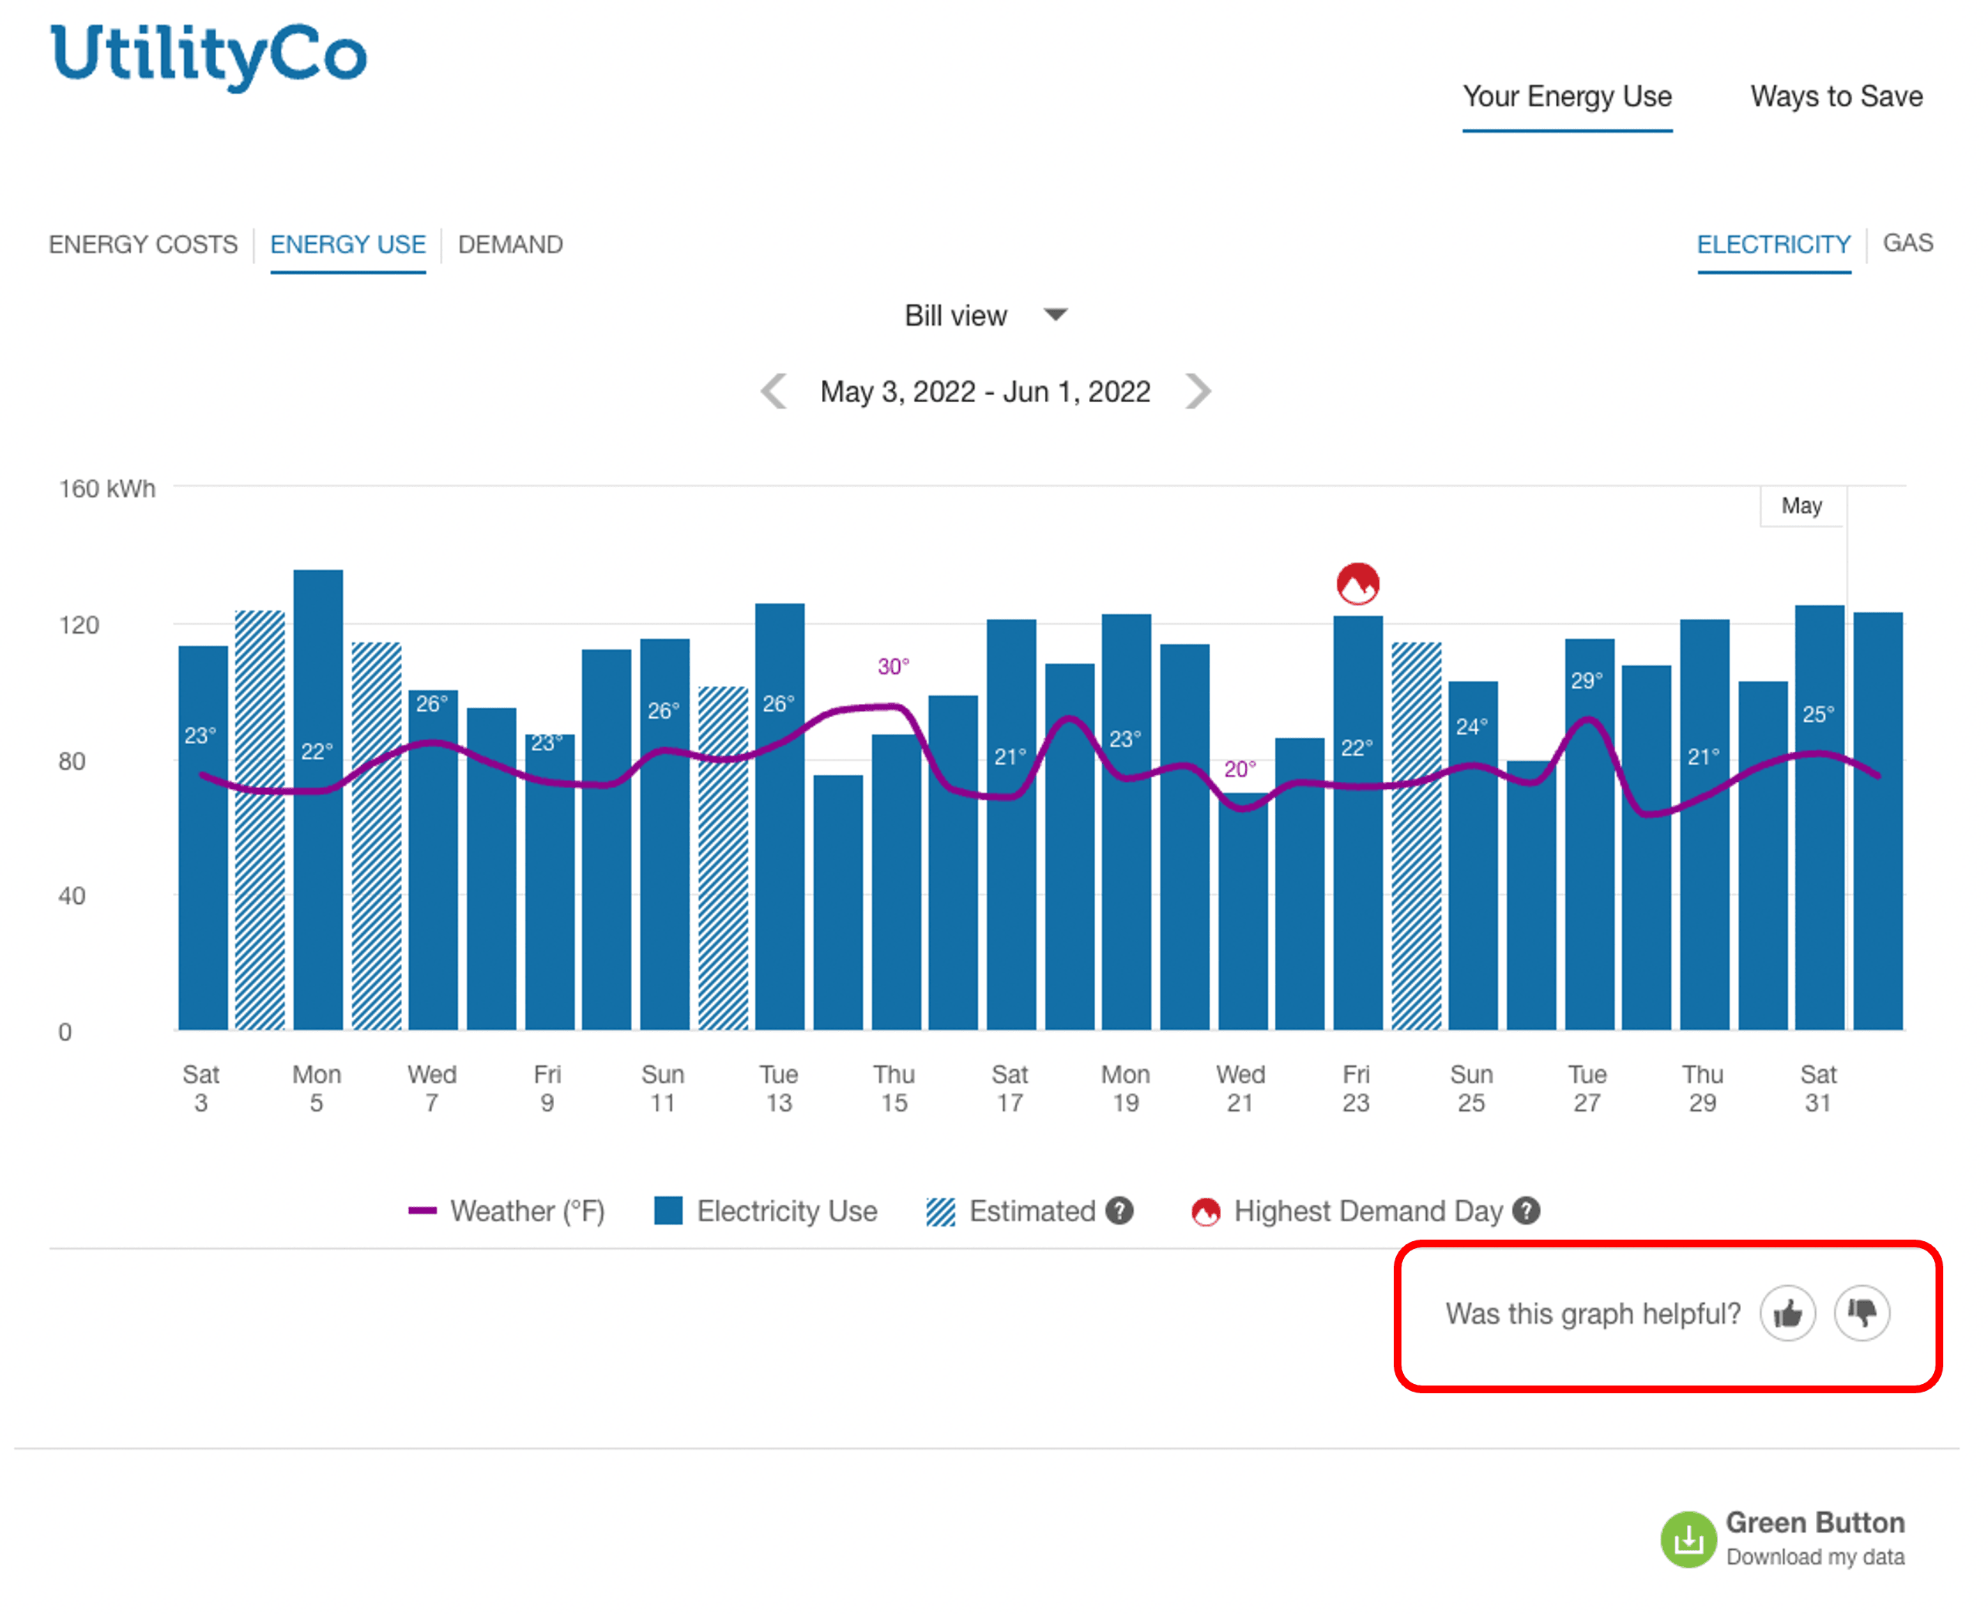The image size is (1988, 1614).
Task: Open the Ways to Save page
Action: pos(1837,96)
